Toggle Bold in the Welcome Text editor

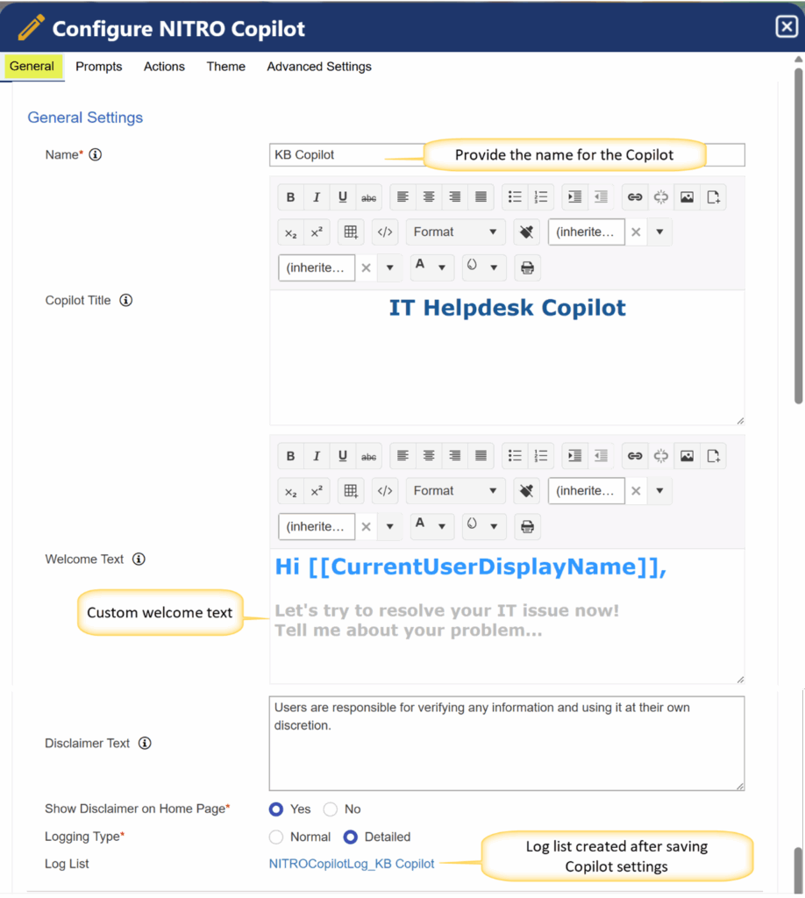pos(291,456)
